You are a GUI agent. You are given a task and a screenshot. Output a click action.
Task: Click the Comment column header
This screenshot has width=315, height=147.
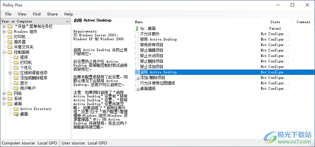coord(303,22)
